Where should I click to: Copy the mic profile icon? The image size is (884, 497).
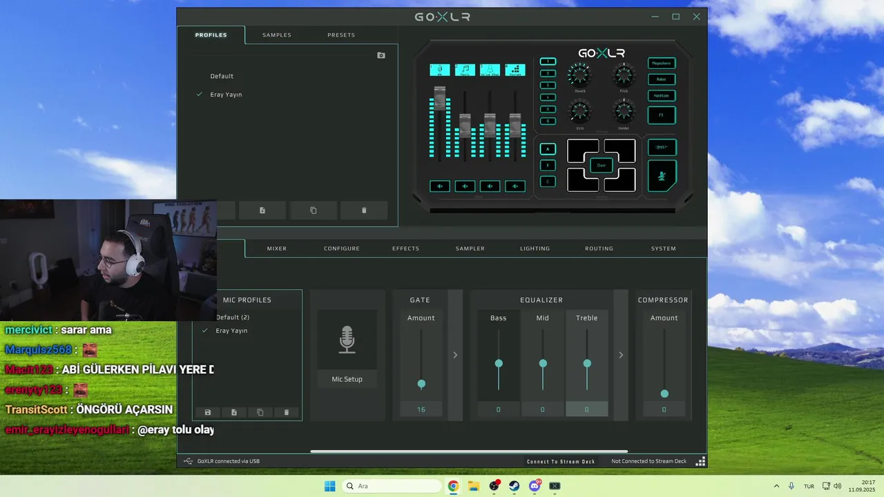260,412
